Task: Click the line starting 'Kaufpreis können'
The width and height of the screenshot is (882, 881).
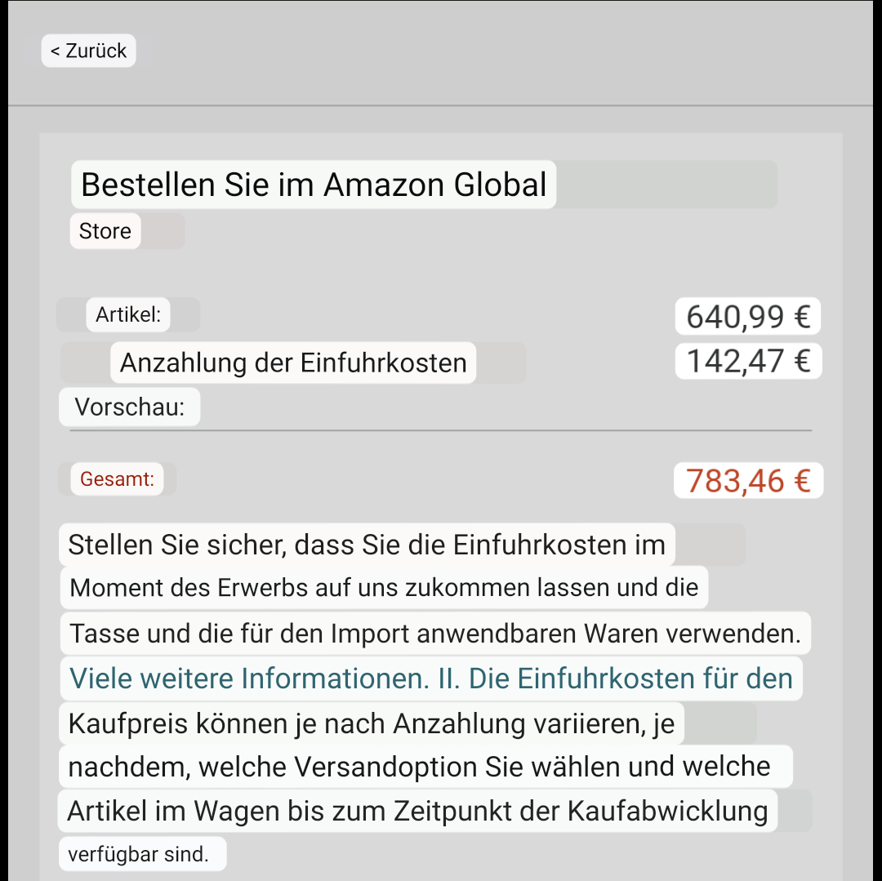Action: [x=372, y=723]
